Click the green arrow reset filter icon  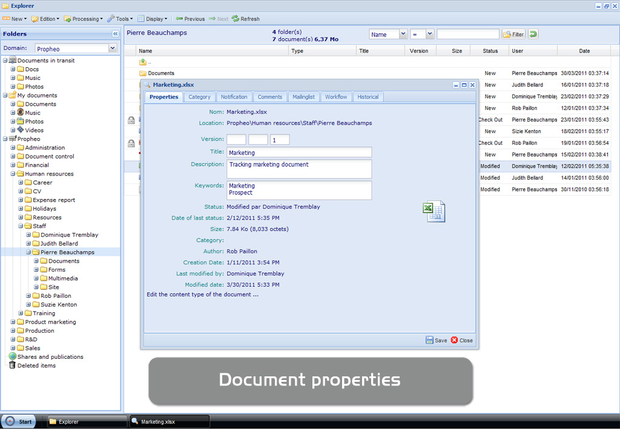(533, 34)
